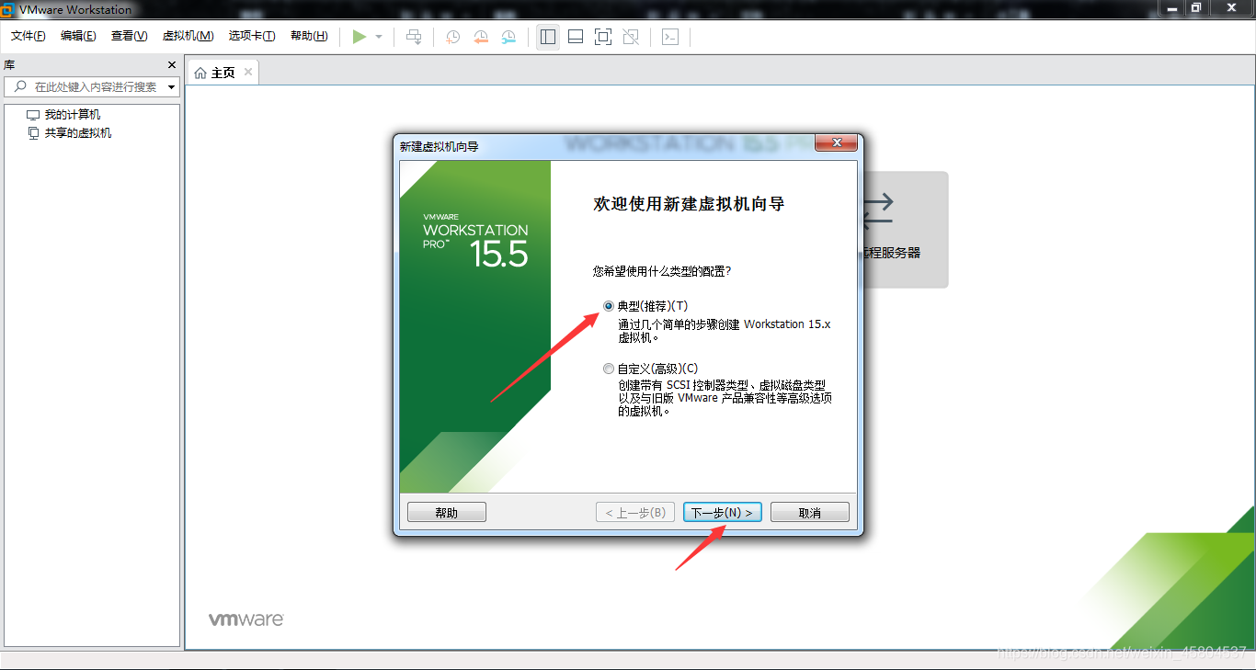Open the 编辑(E) menu
1256x670 pixels.
78,36
